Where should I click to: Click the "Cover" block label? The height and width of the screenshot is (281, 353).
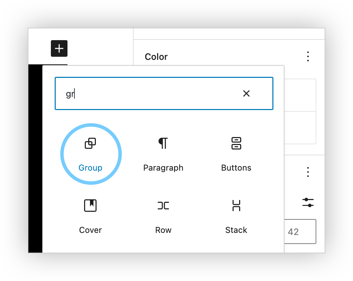(90, 230)
